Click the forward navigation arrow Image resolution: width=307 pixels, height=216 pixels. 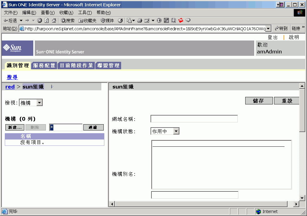pyautogui.click(x=27, y=20)
